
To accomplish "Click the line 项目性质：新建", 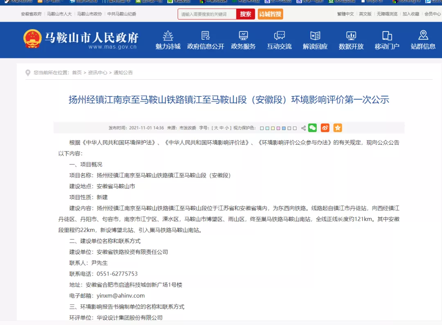I will (x=88, y=197).
